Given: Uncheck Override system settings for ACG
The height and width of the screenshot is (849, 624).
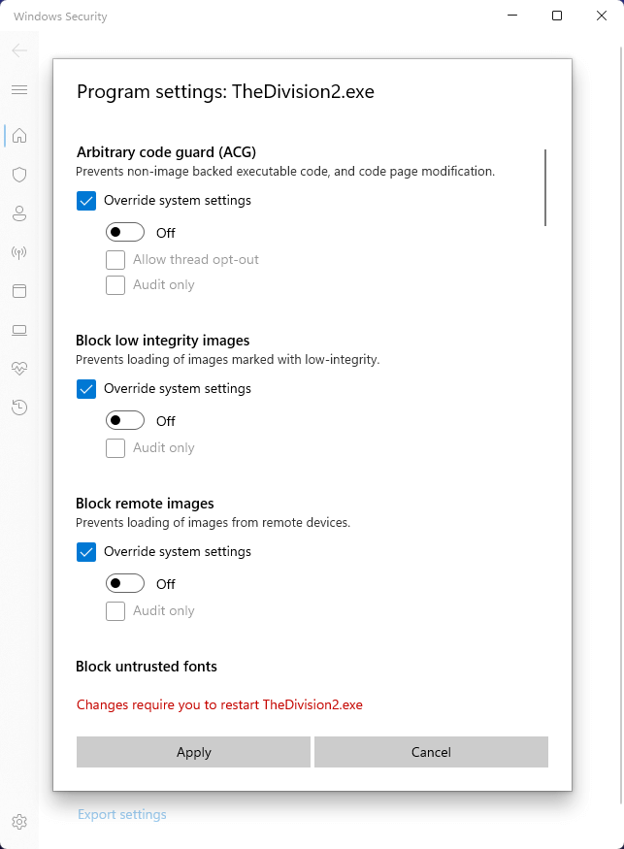Looking at the screenshot, I should (x=86, y=201).
